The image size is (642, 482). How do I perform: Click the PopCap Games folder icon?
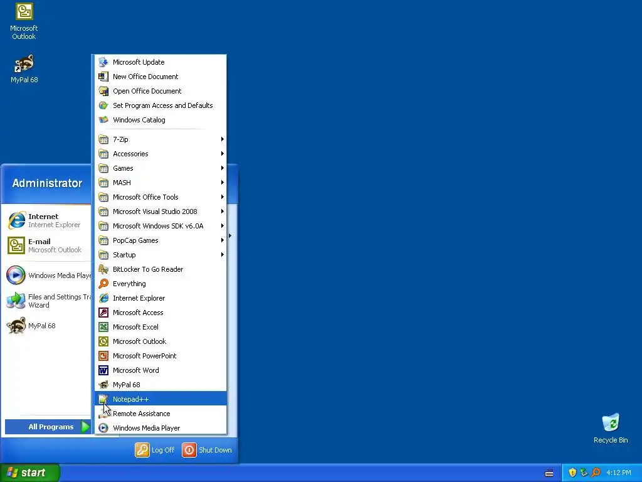[103, 240]
